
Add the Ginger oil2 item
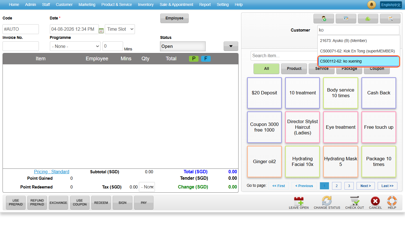point(264,162)
